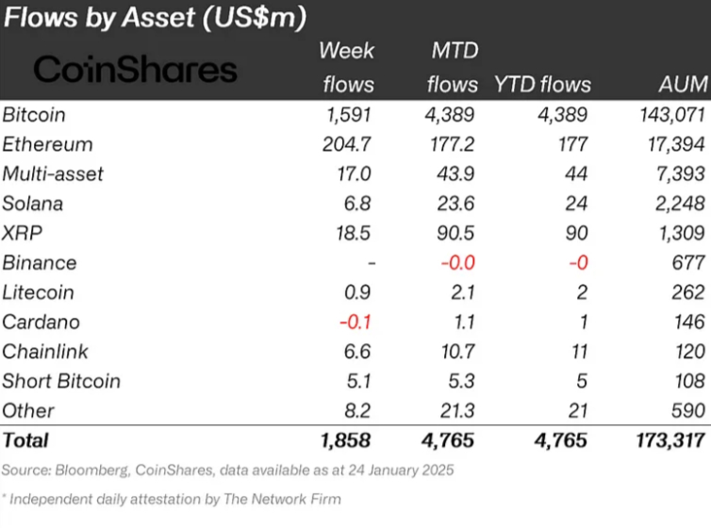Click the AUM column header
The height and width of the screenshot is (528, 711).
click(684, 84)
